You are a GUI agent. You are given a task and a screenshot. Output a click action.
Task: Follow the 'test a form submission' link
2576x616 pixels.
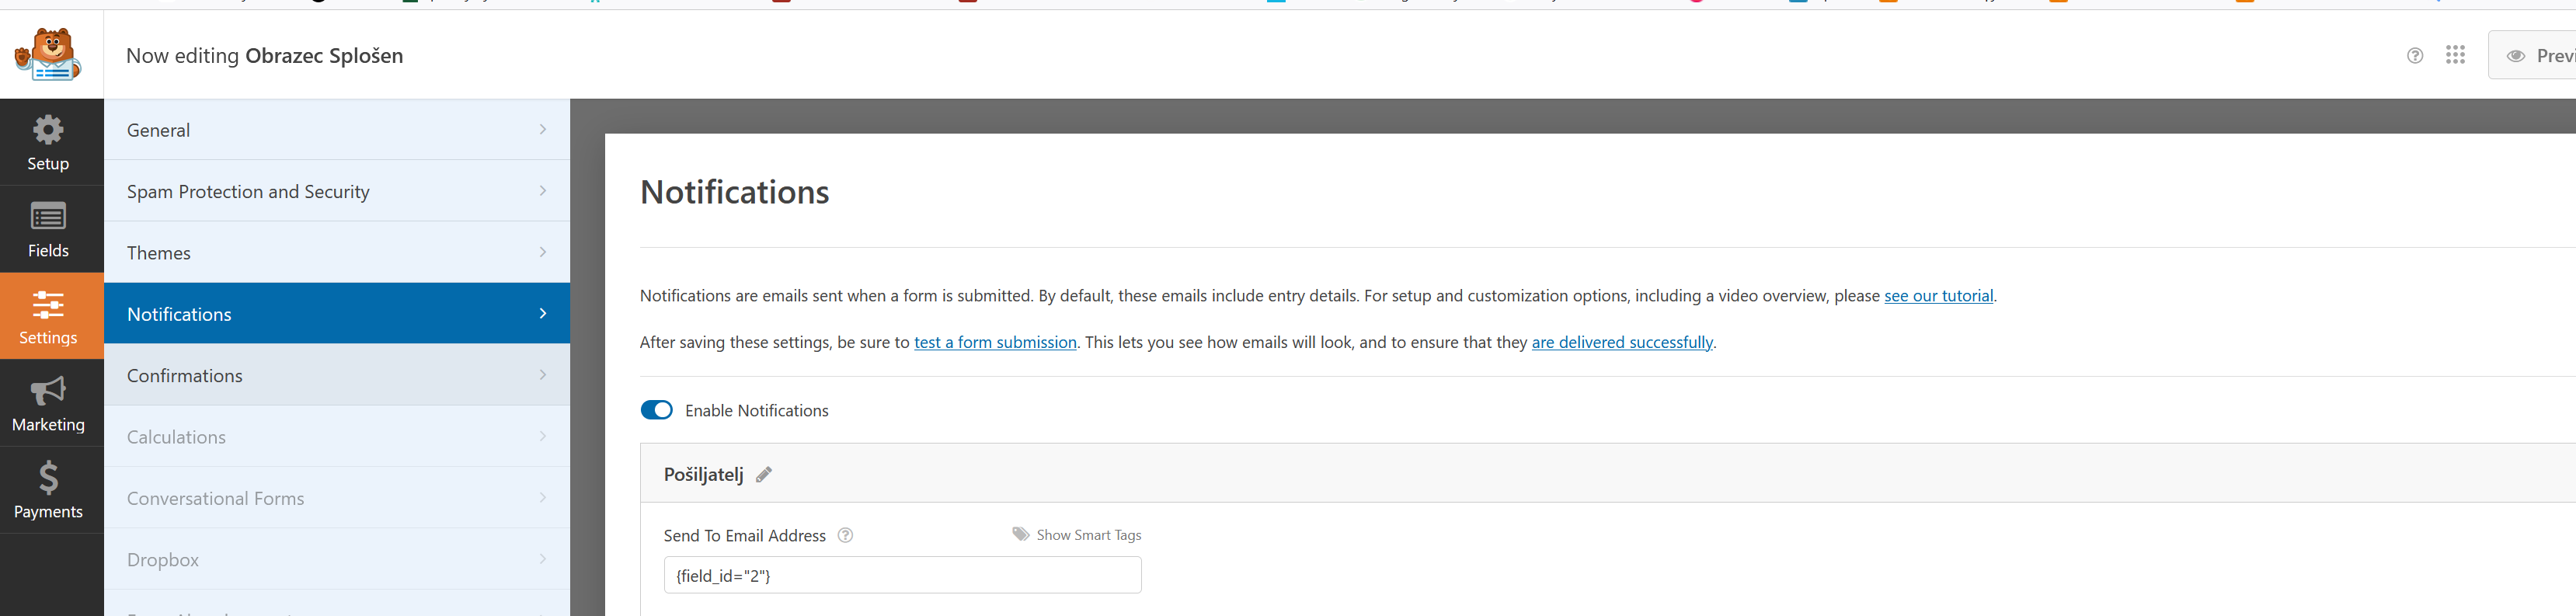pyautogui.click(x=995, y=342)
